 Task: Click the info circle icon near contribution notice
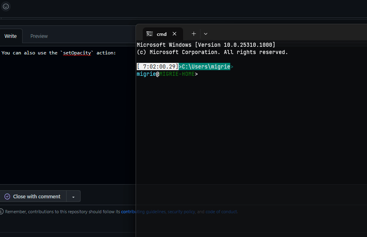[x=2, y=211]
